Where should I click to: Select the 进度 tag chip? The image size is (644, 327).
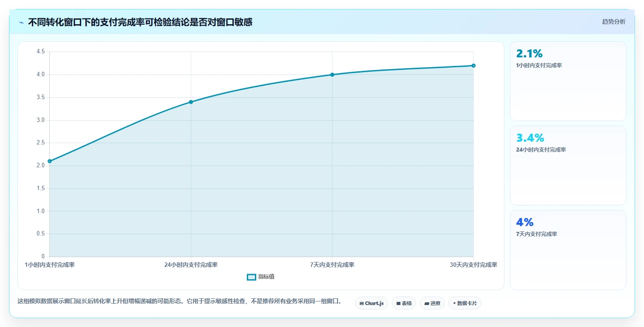click(x=432, y=303)
